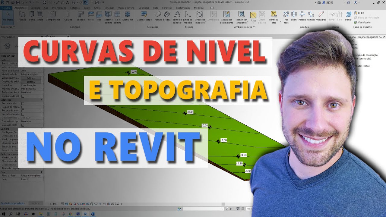Select the Shaft opening tool
386x217 pixels.
coord(294,17)
